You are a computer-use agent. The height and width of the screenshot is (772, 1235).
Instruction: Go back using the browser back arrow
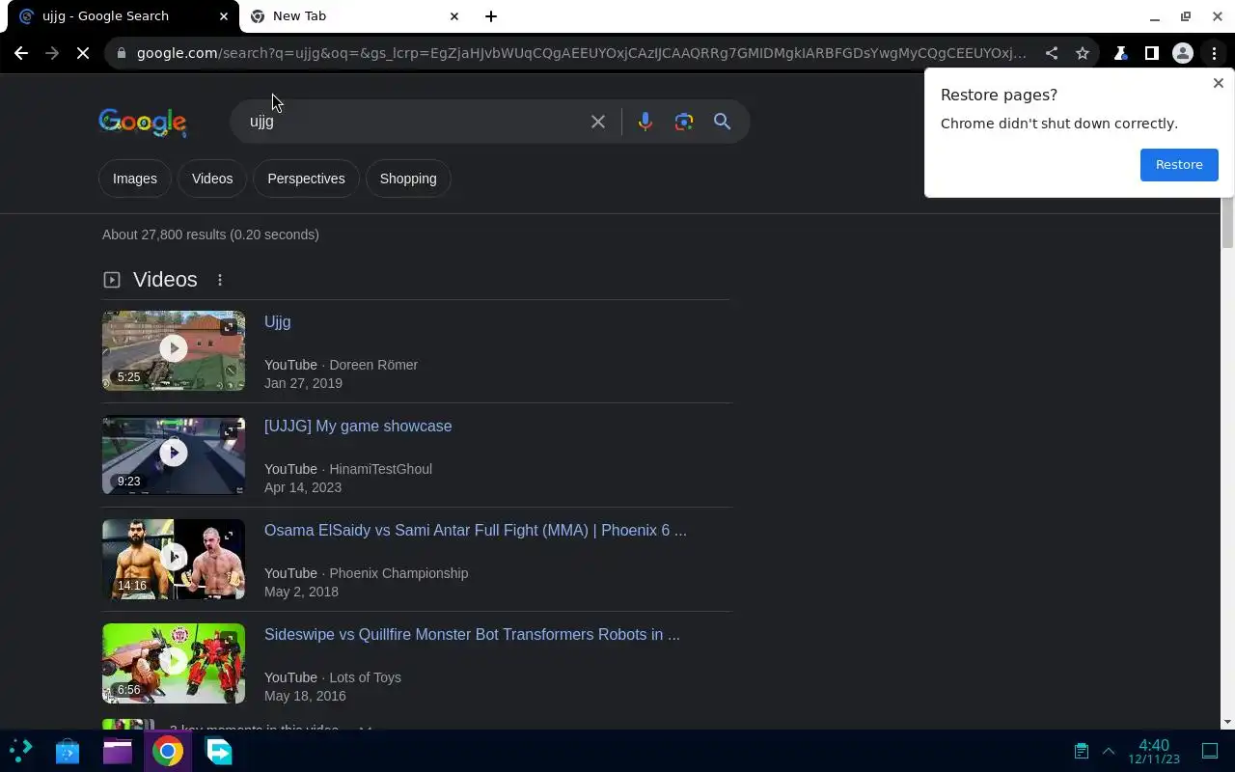point(21,53)
